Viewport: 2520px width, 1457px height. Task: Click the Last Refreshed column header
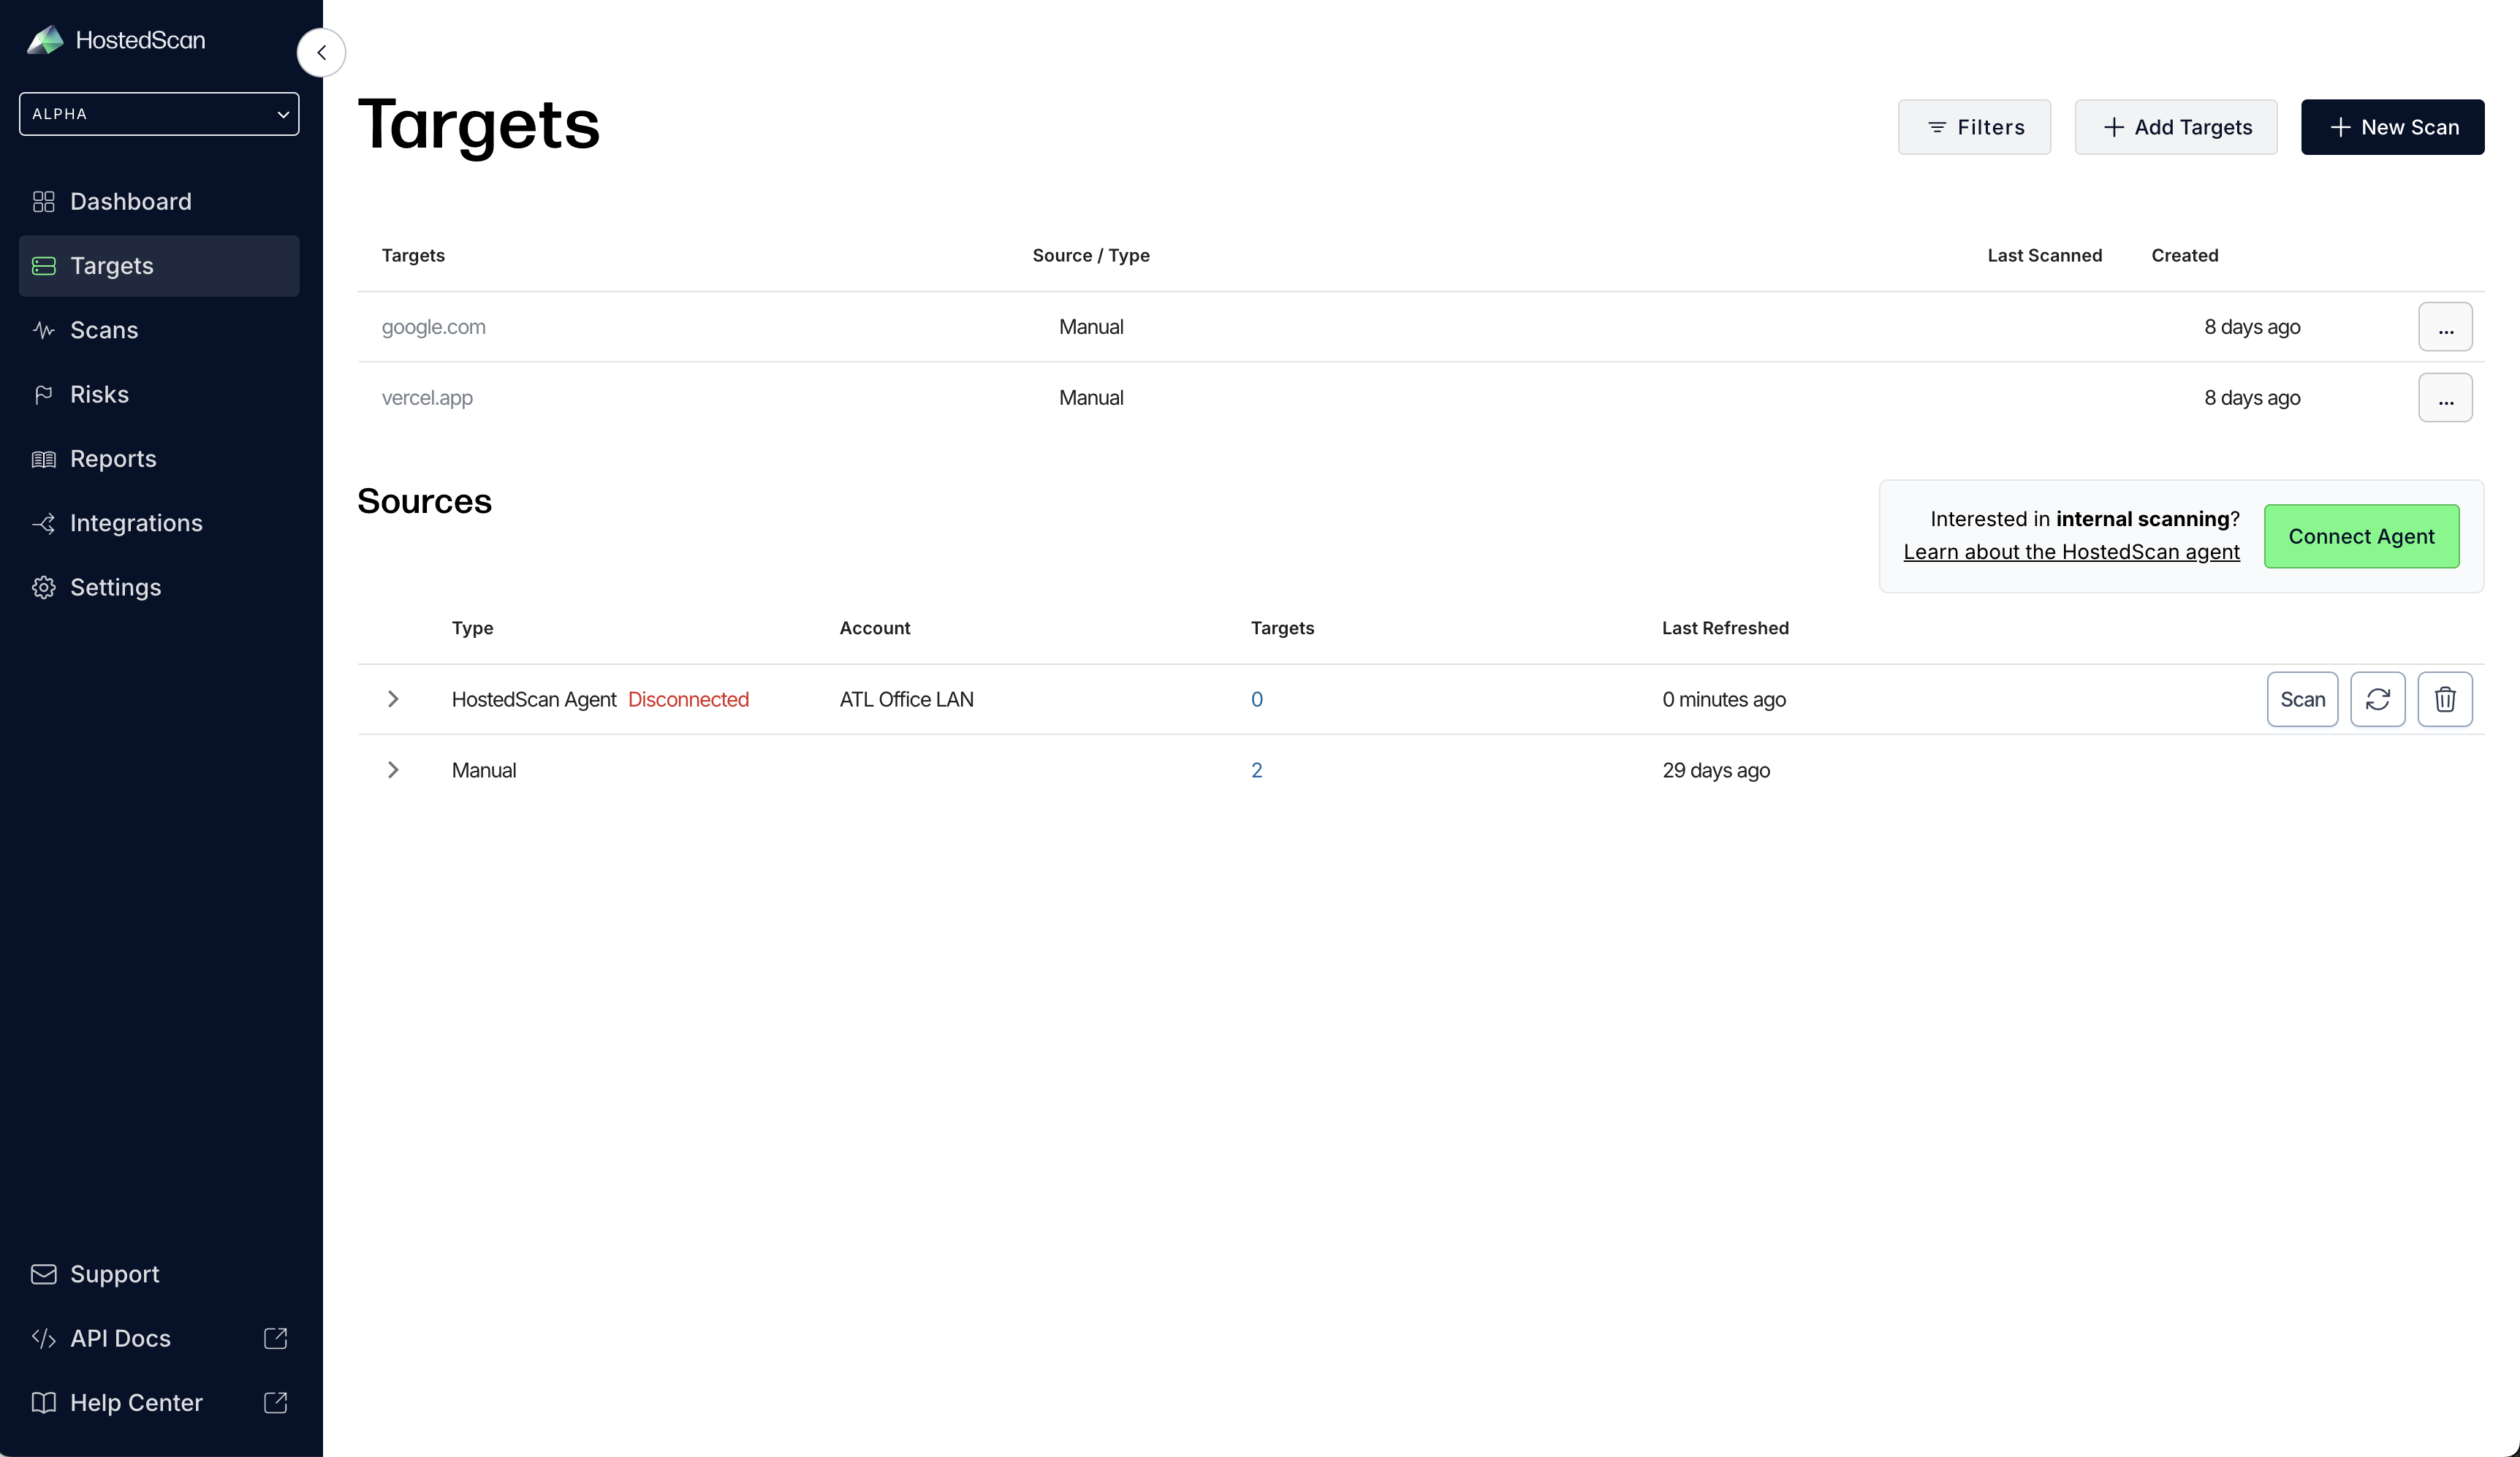pyautogui.click(x=1725, y=628)
